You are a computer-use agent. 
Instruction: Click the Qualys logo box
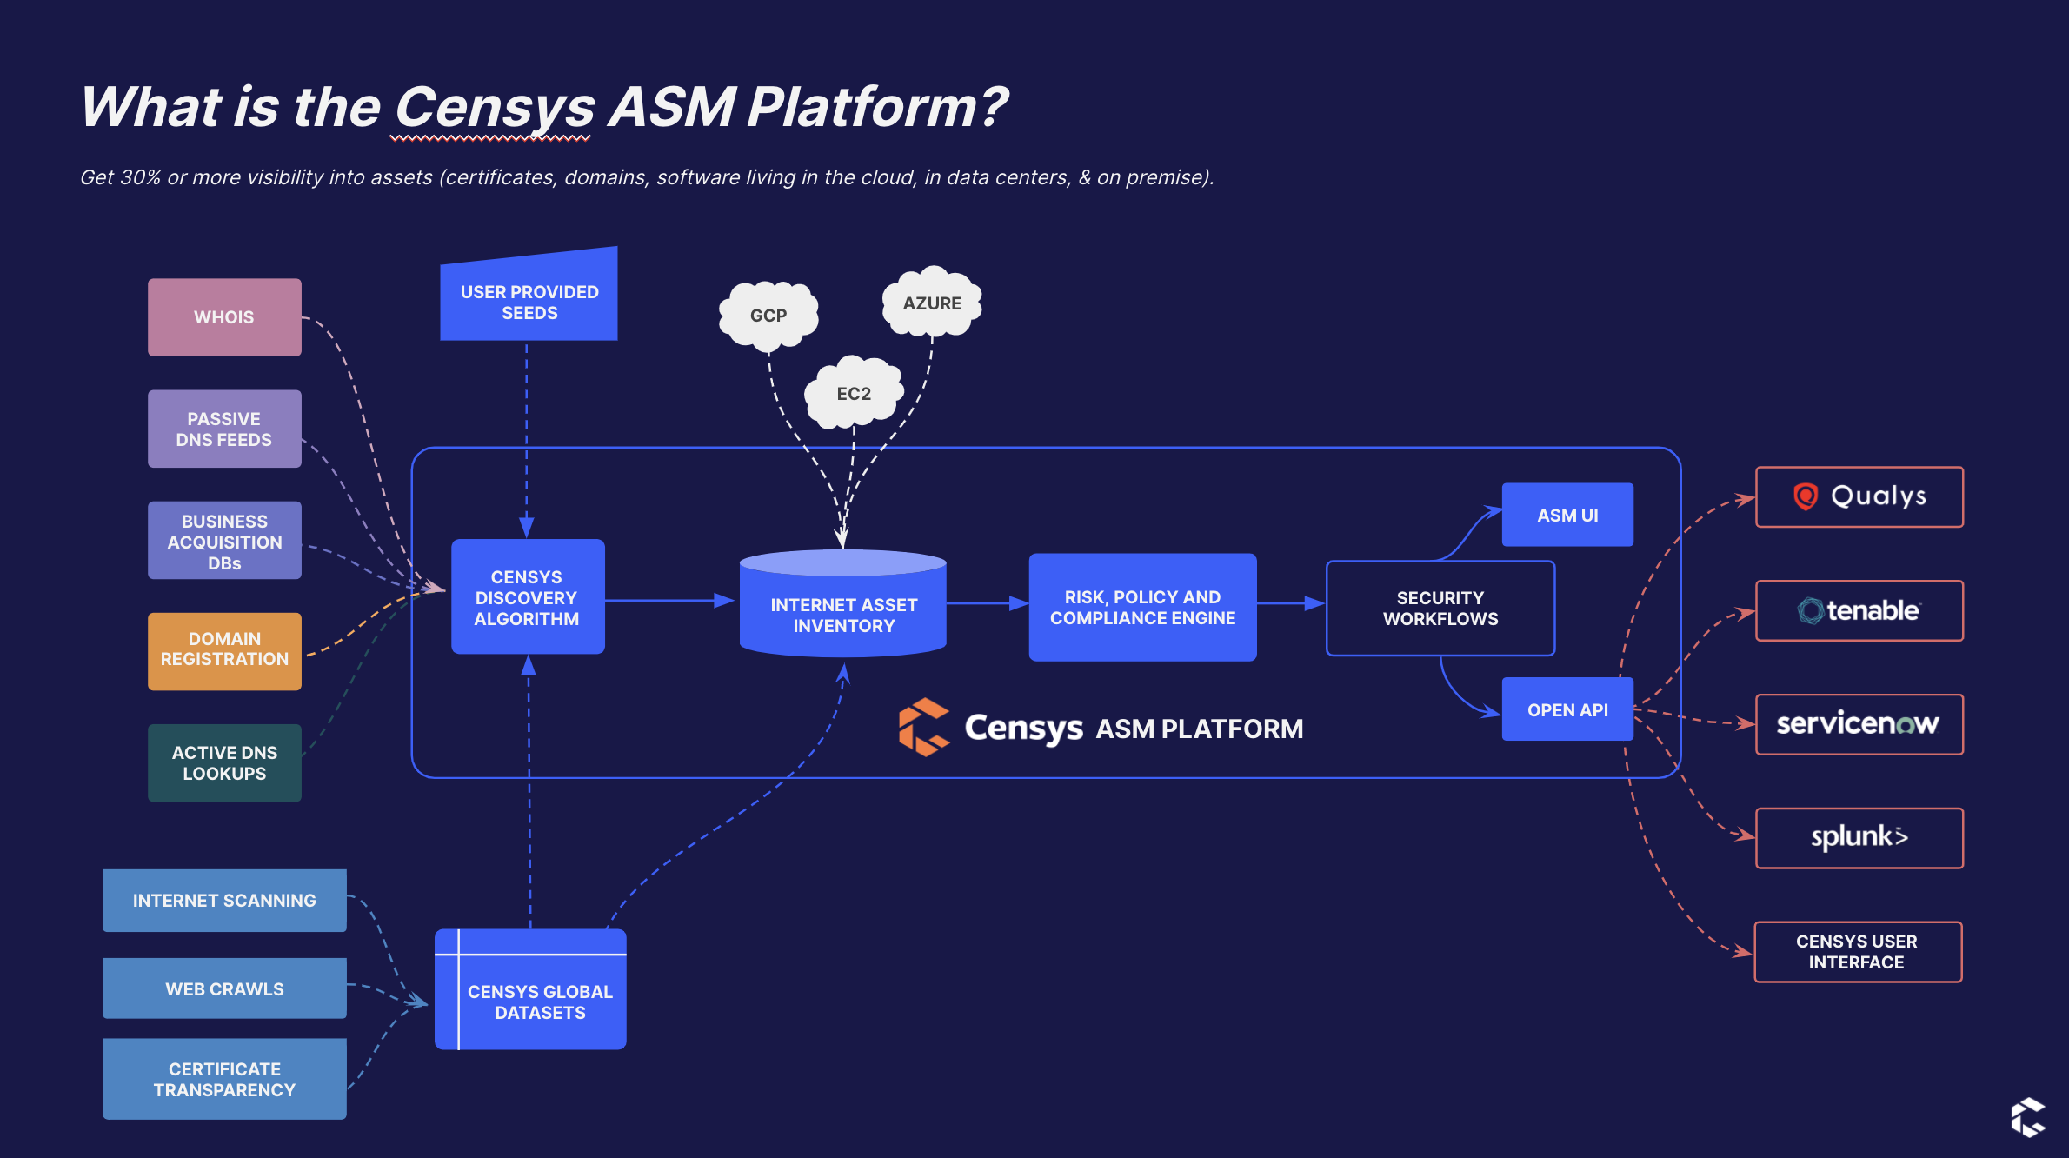[1859, 497]
